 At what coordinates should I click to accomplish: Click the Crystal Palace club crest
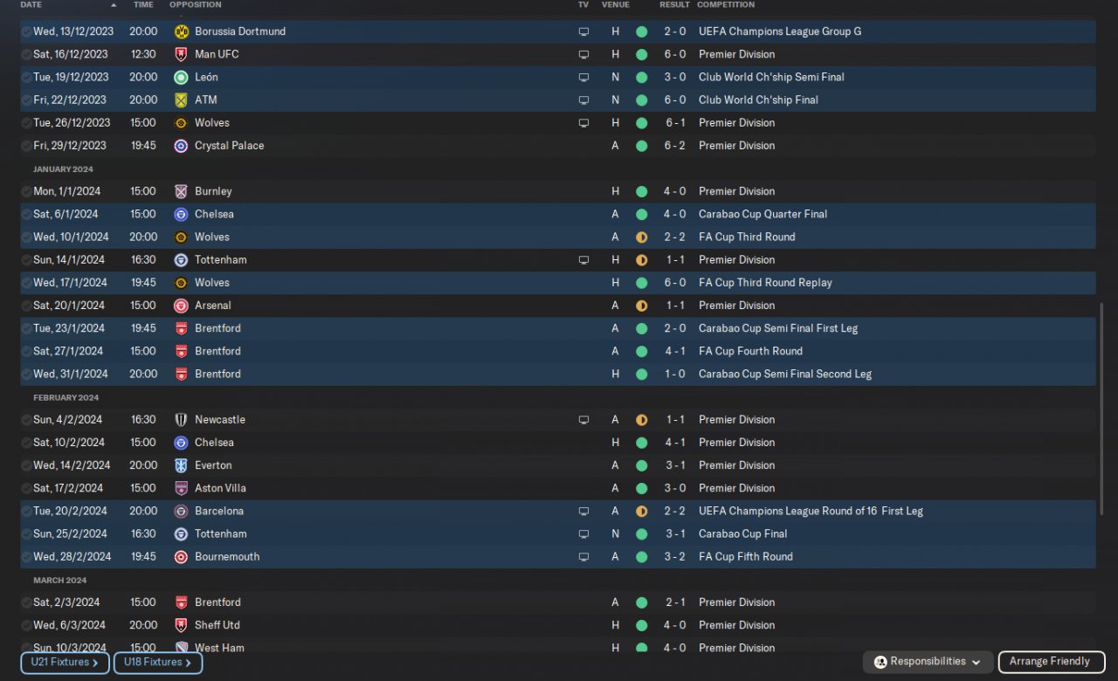click(x=181, y=146)
